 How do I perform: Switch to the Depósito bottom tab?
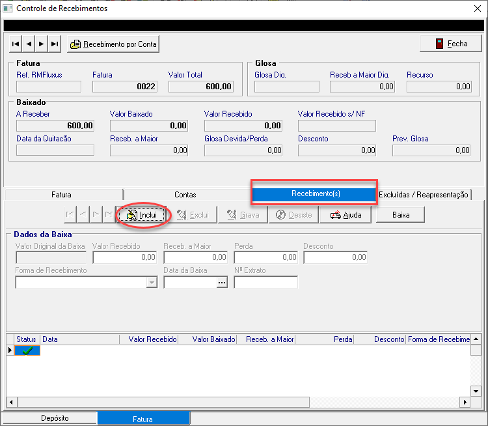click(51, 418)
